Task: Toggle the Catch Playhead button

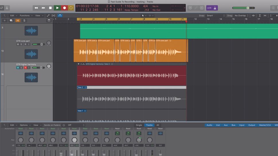Action: [60, 15]
